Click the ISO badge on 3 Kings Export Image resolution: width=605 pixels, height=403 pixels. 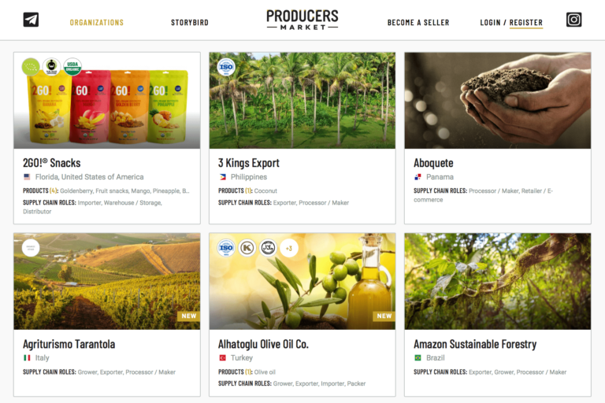[x=226, y=67]
